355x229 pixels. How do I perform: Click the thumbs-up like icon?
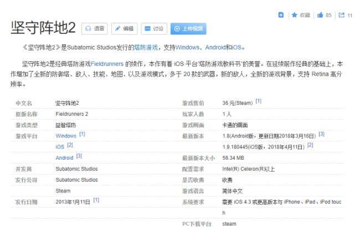(320, 15)
